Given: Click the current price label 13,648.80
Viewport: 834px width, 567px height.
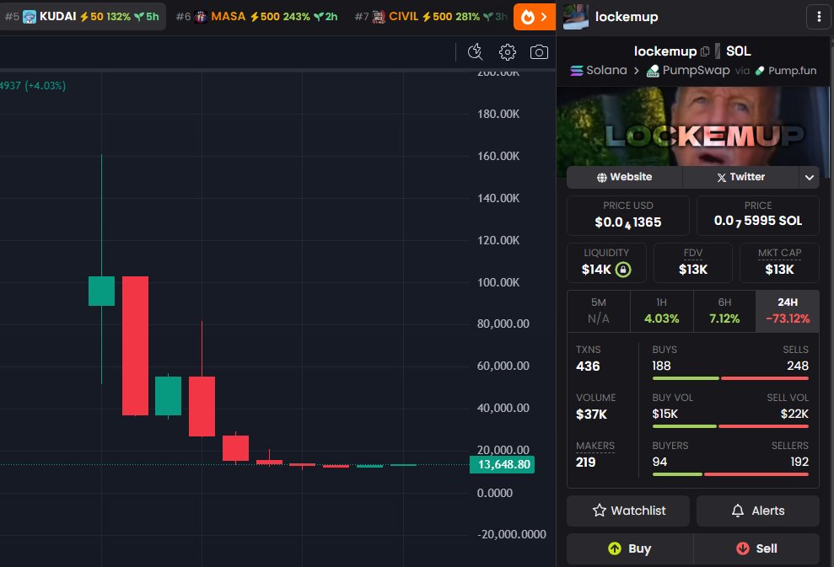Looking at the screenshot, I should 502,464.
